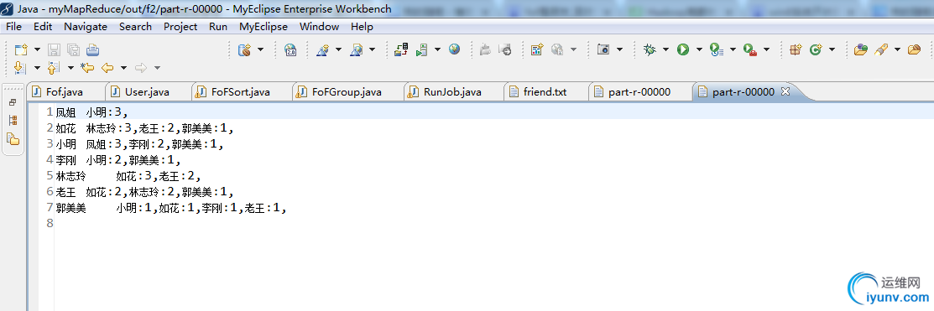Open the Project menu
The height and width of the screenshot is (311, 934).
[180, 27]
